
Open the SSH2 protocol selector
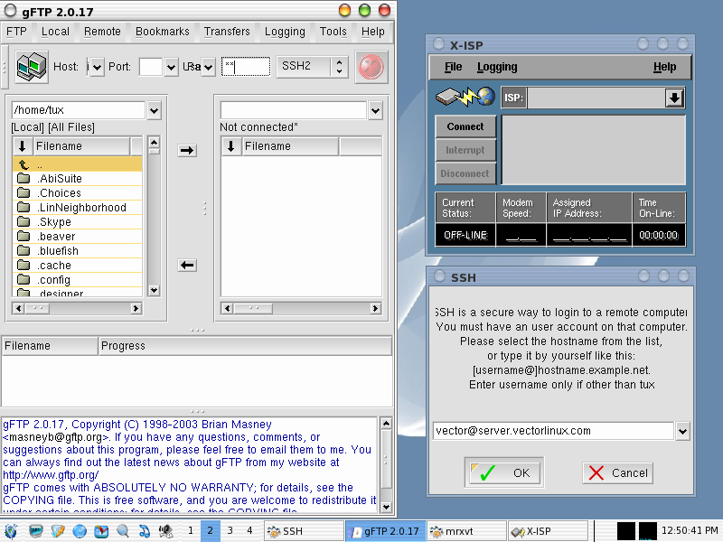(339, 67)
